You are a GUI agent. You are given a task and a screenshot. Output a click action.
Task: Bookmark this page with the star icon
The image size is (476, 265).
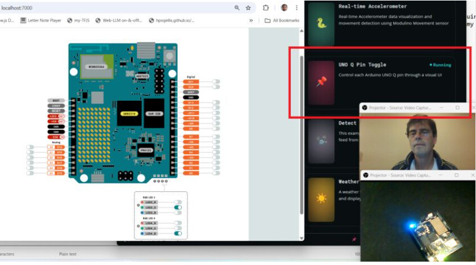tap(248, 8)
